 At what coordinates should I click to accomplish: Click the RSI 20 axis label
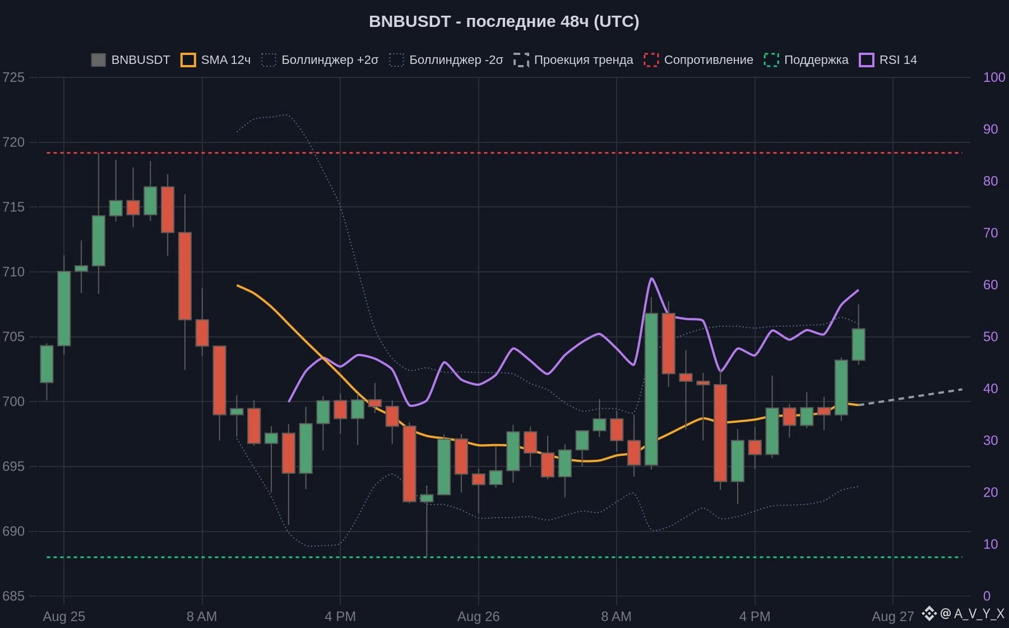click(991, 492)
